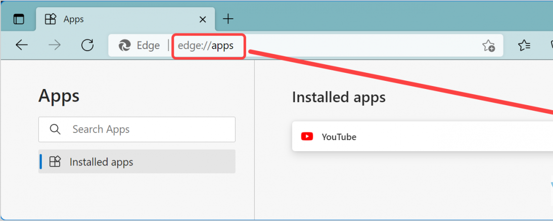Image resolution: width=553 pixels, height=221 pixels.
Task: Click the Edge logo in address bar
Action: click(x=124, y=46)
